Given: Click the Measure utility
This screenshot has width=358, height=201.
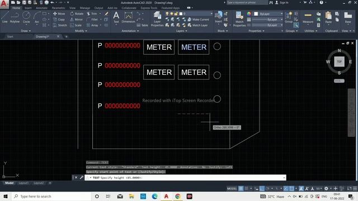Looking at the screenshot, I should click(308, 18).
